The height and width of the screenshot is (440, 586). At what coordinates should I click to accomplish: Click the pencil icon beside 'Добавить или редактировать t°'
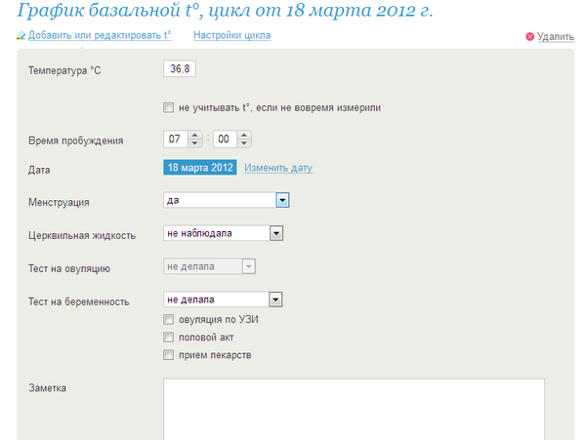(x=21, y=35)
